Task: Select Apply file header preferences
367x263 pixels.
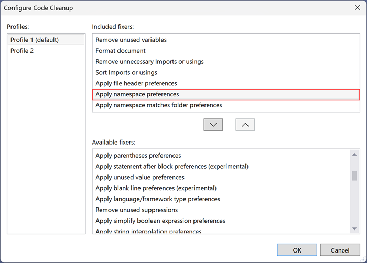Action: [x=136, y=83]
